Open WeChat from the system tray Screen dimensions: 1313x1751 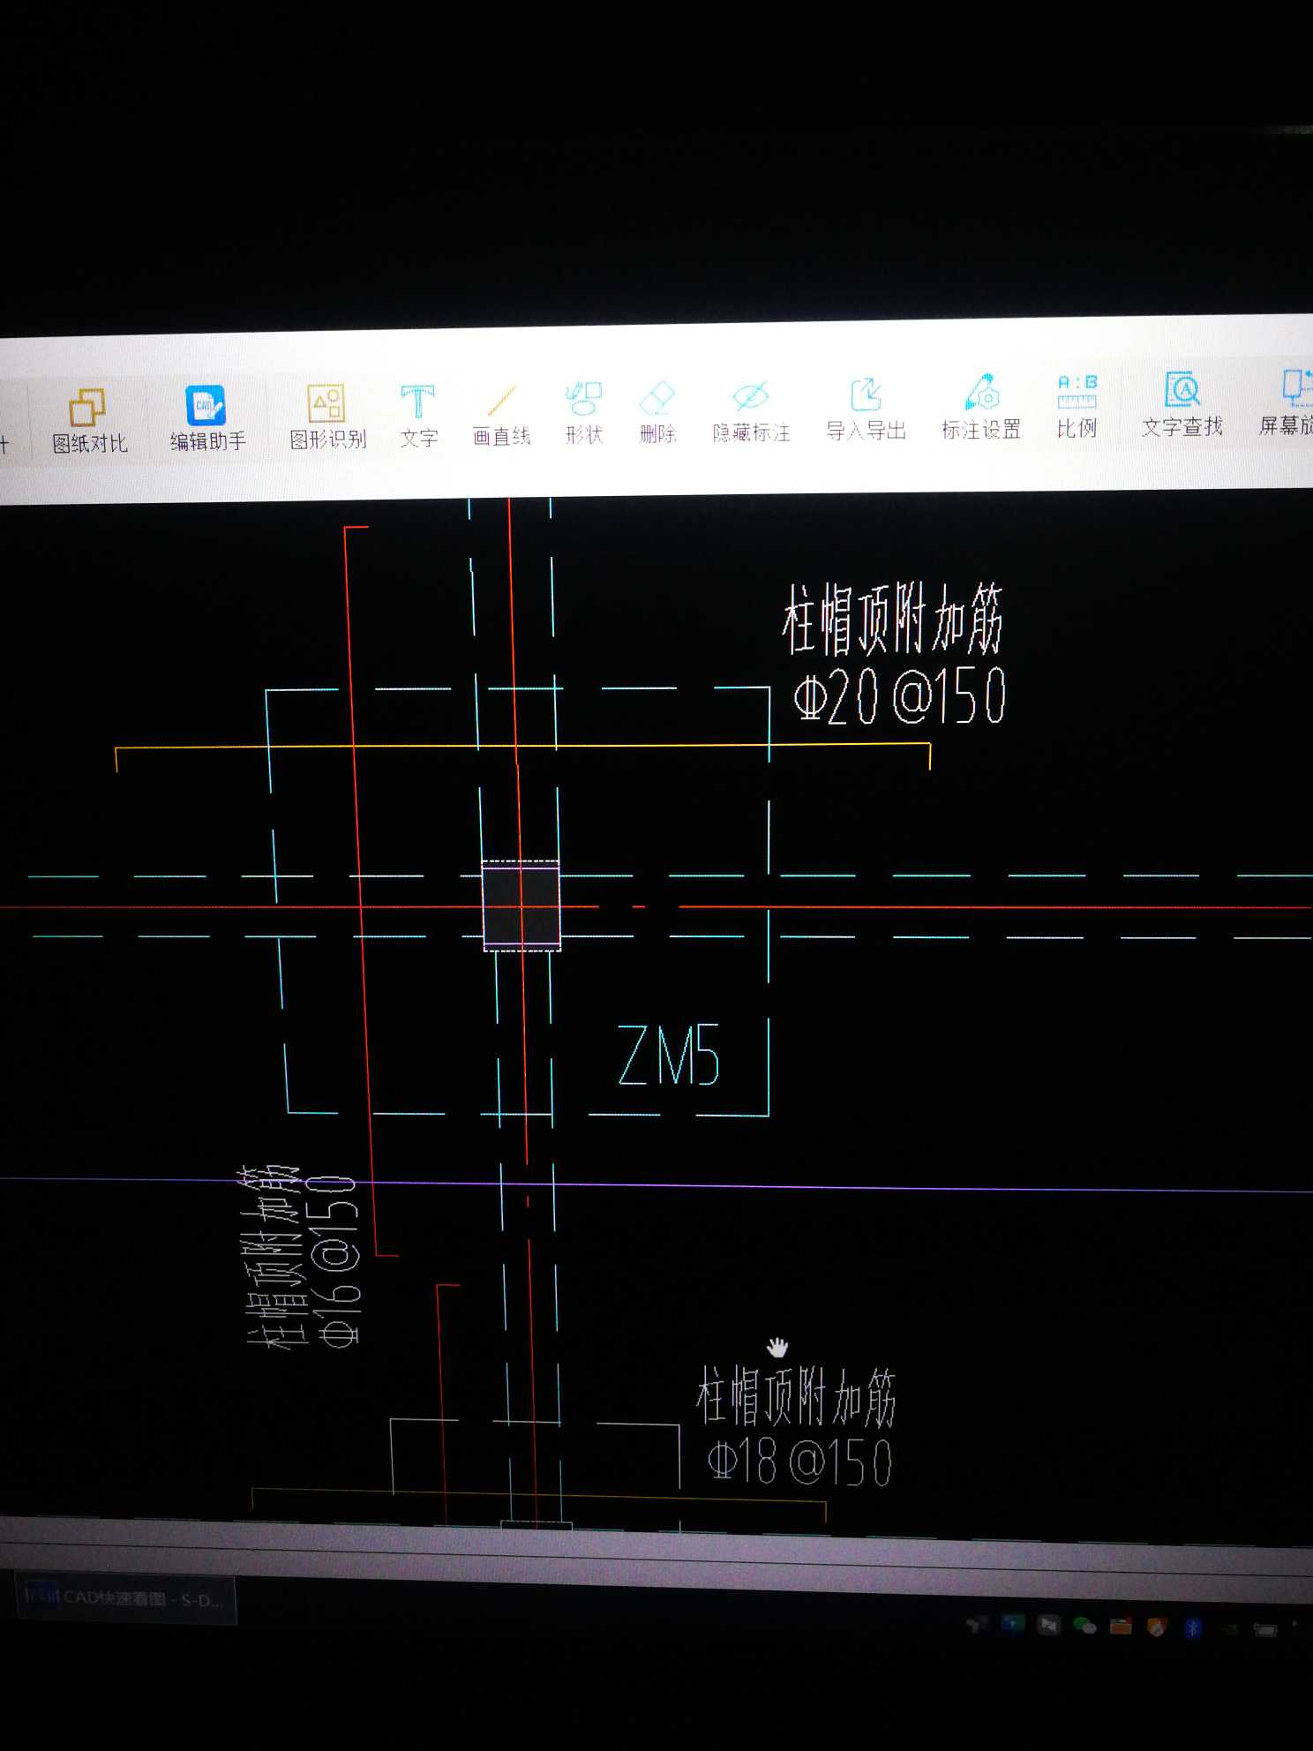pyautogui.click(x=1084, y=1626)
